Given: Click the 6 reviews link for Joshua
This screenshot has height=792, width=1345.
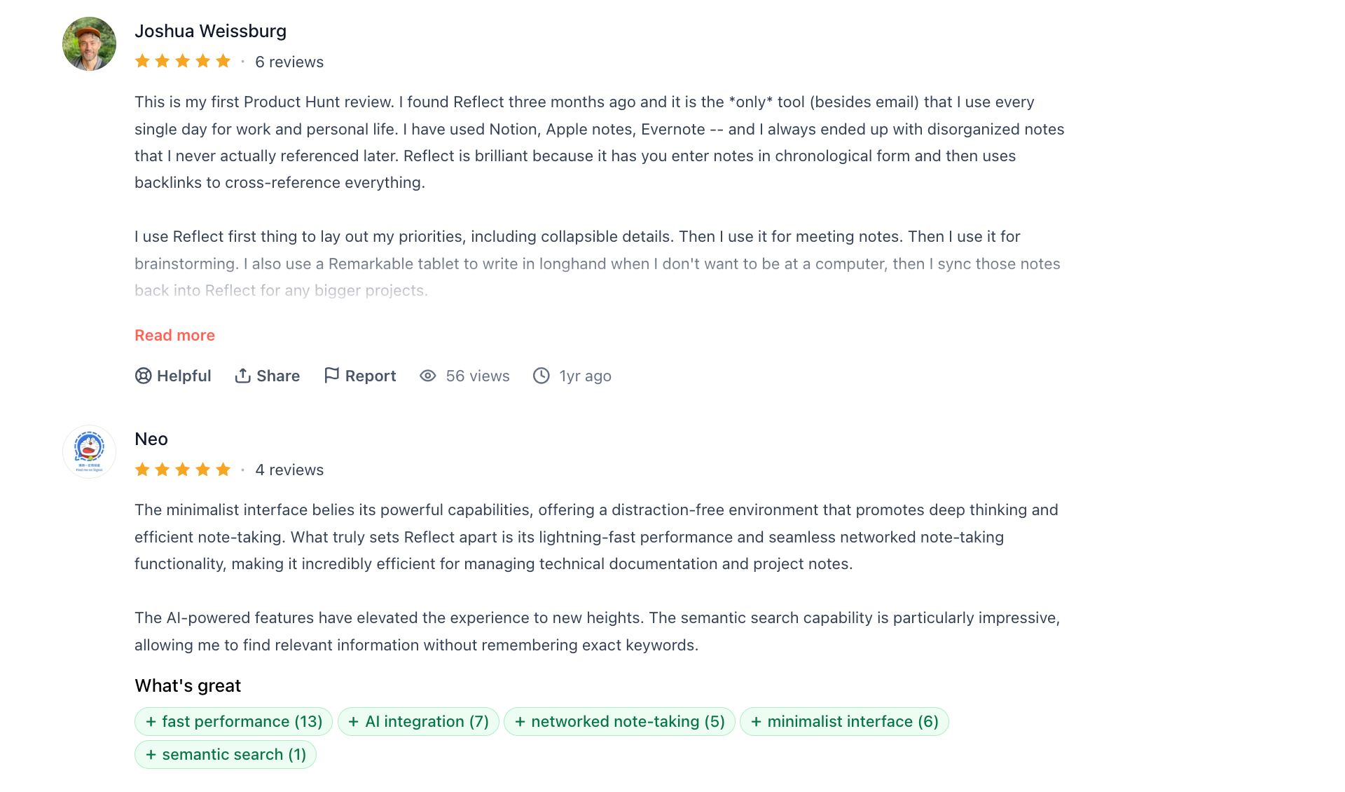Looking at the screenshot, I should [x=289, y=62].
